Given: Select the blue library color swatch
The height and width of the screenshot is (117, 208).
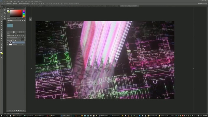Looking at the screenshot, I should 10,26.
